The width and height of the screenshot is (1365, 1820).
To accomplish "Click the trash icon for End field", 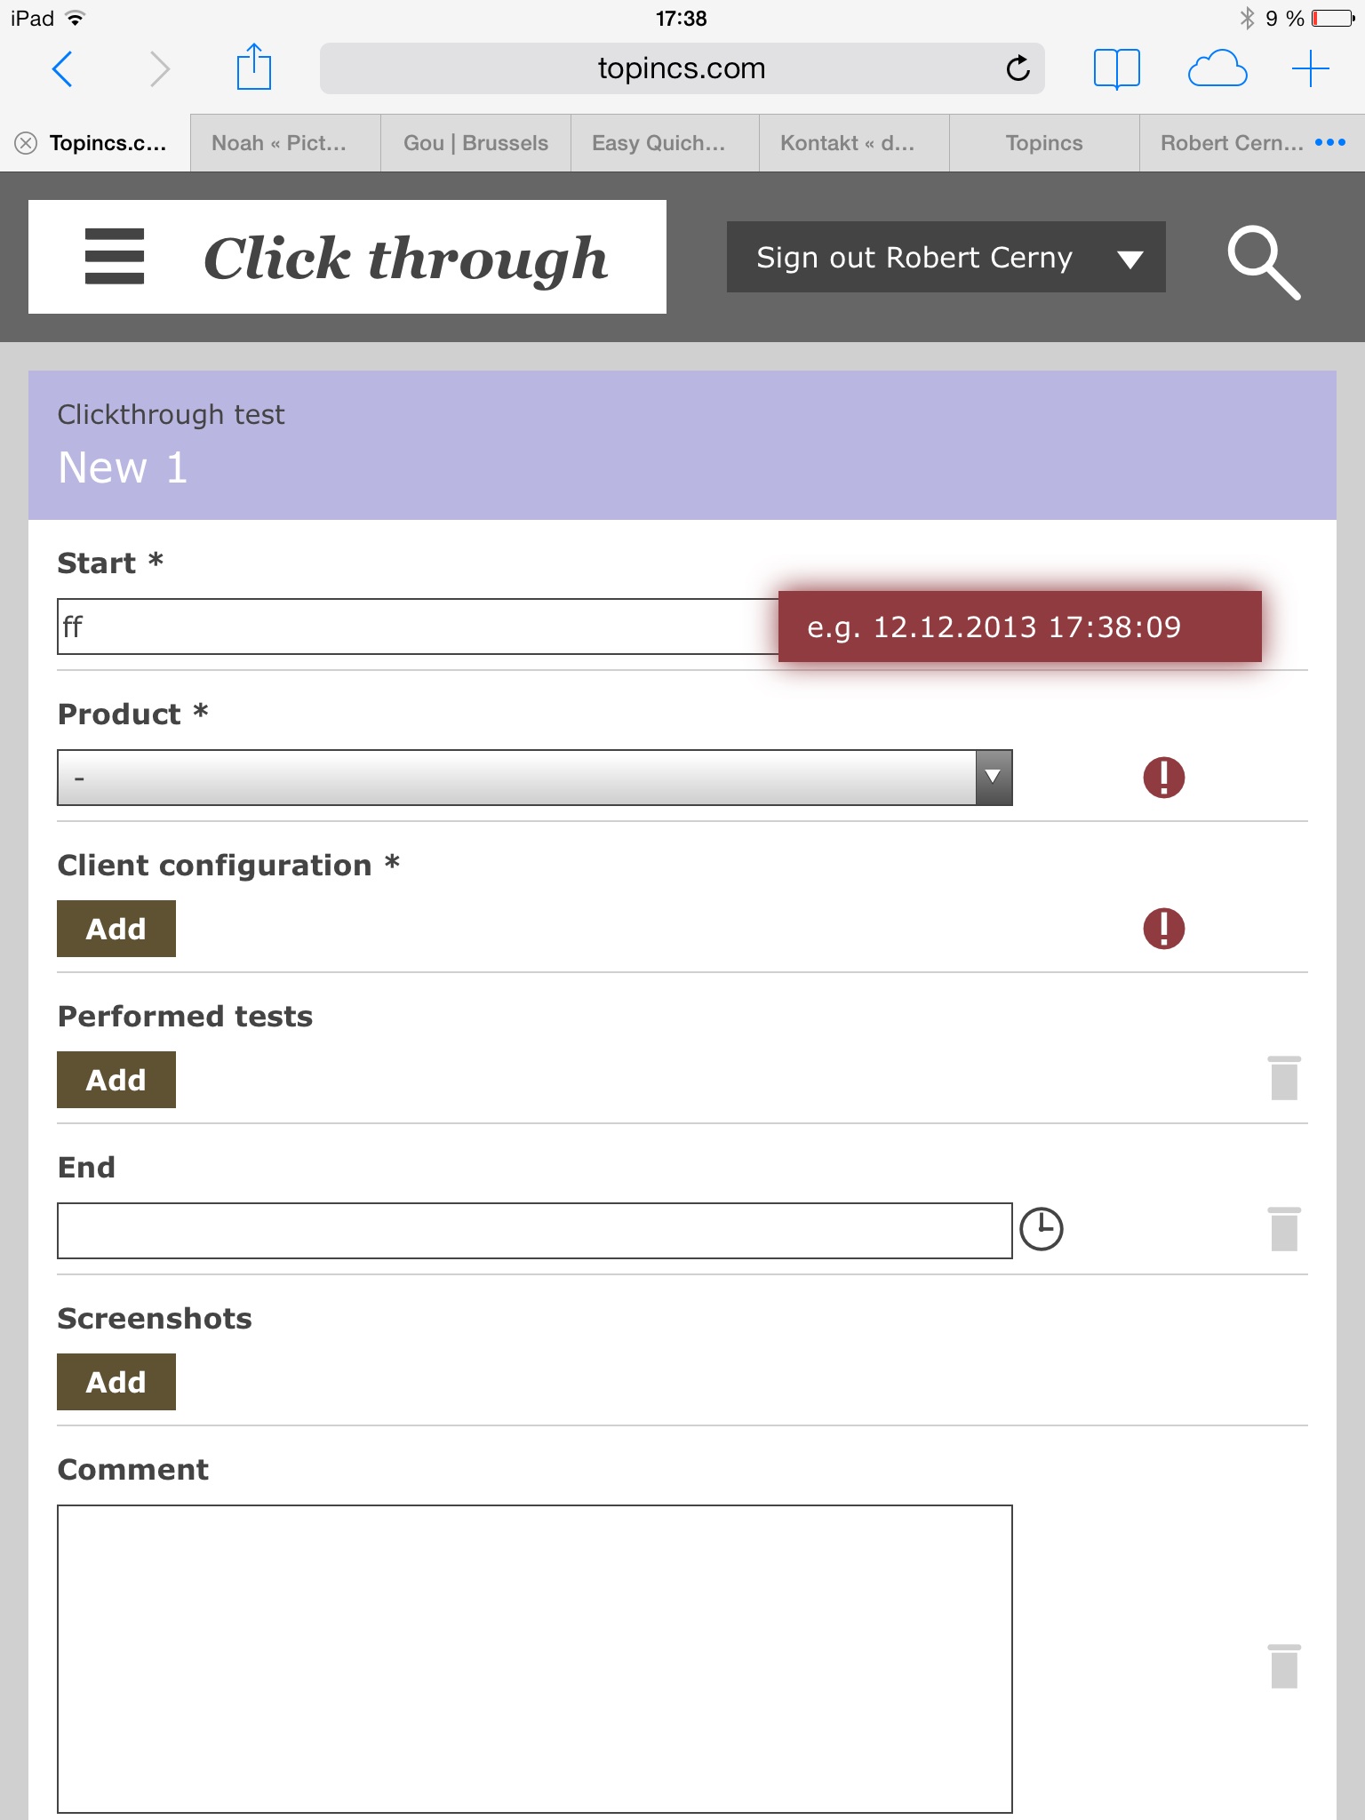I will tap(1284, 1229).
